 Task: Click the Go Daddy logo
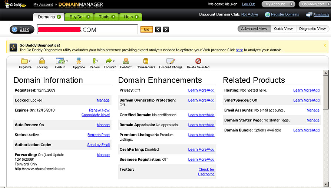coord(15,4)
